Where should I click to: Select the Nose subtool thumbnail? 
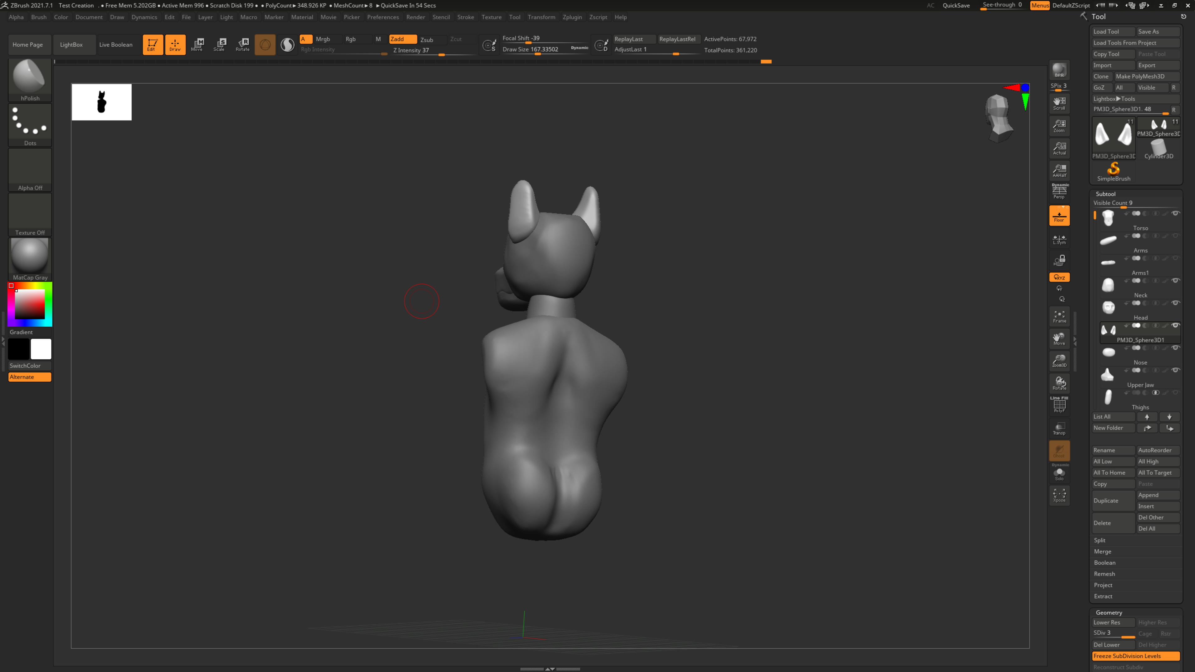click(1108, 352)
